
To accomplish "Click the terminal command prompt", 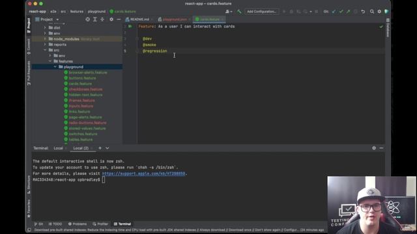I will tap(104, 179).
